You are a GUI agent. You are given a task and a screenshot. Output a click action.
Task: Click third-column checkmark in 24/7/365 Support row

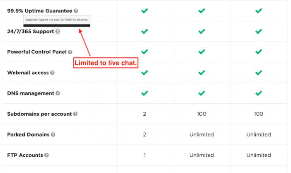coord(259,32)
